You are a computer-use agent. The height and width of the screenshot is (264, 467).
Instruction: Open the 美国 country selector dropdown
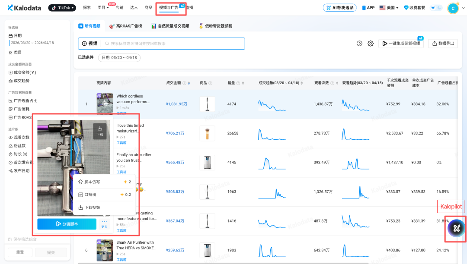[388, 7]
